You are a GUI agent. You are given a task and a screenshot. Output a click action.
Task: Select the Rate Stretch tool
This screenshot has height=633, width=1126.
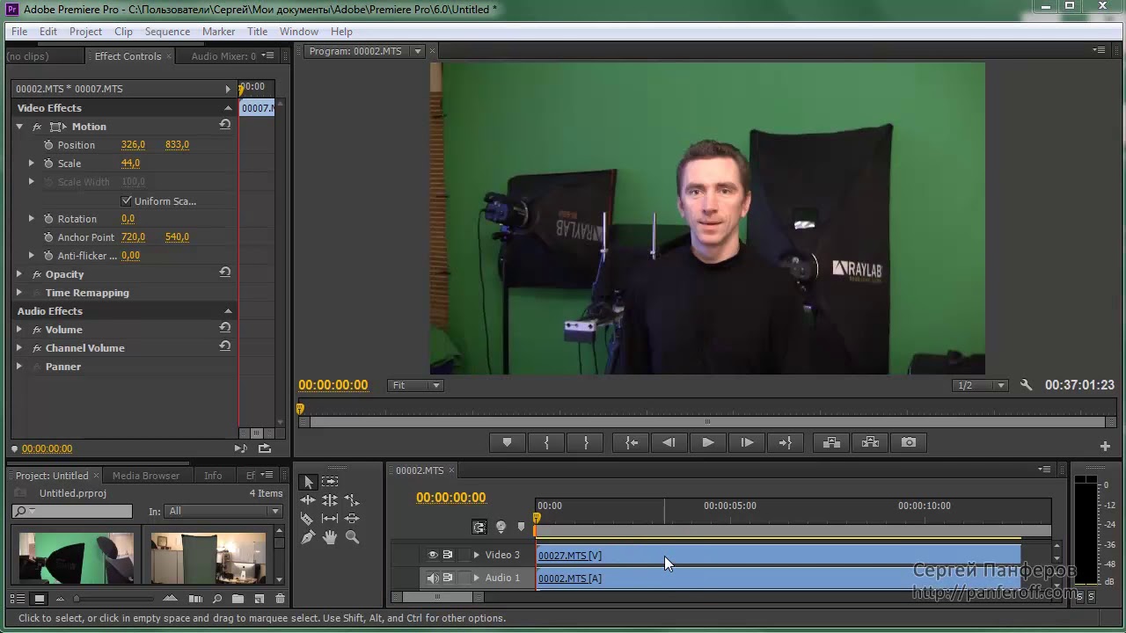coord(352,500)
